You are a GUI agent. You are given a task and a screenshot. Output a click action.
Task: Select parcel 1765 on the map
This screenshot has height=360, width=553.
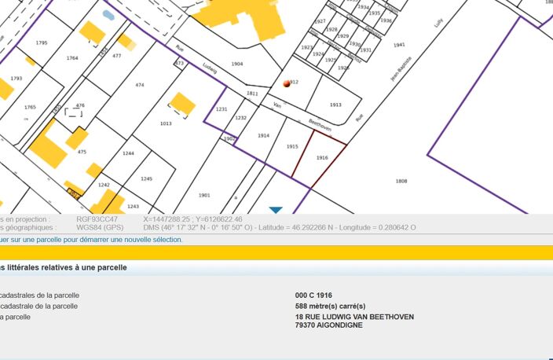[x=31, y=108]
